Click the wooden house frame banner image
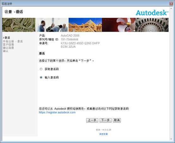Image resolution: width=175 pixels, height=143 pixels. [x=85, y=25]
